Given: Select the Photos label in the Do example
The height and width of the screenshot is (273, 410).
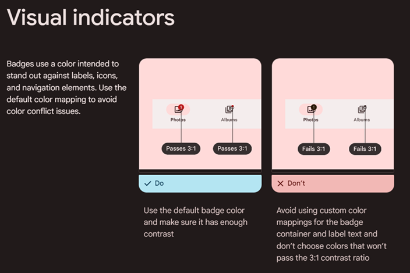Looking at the screenshot, I should 178,120.
